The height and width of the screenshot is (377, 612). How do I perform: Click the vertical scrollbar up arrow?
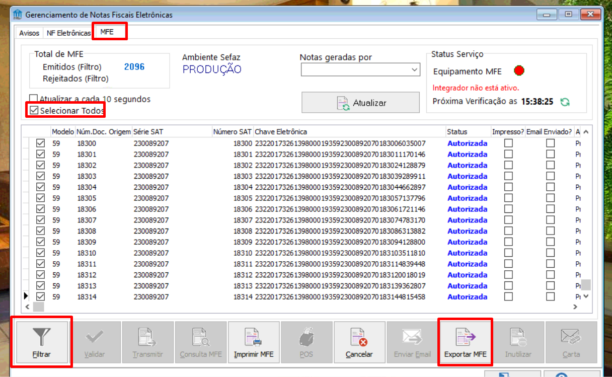point(586,132)
